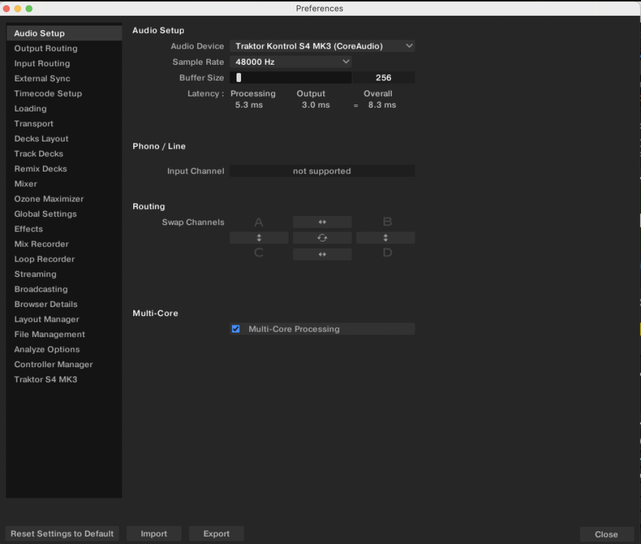Open Timecode Setup page
This screenshot has width=641, height=544.
pyautogui.click(x=64, y=94)
